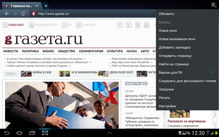This screenshot has width=219, height=137.
Task: Toggle the Версия для ПК checkbox
Action: pos(212,72)
